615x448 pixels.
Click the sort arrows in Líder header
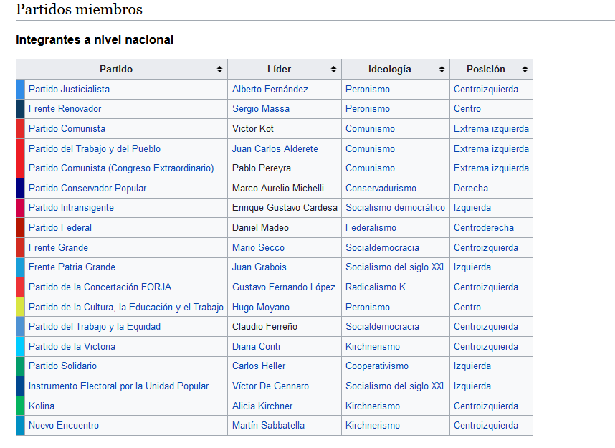pos(333,70)
